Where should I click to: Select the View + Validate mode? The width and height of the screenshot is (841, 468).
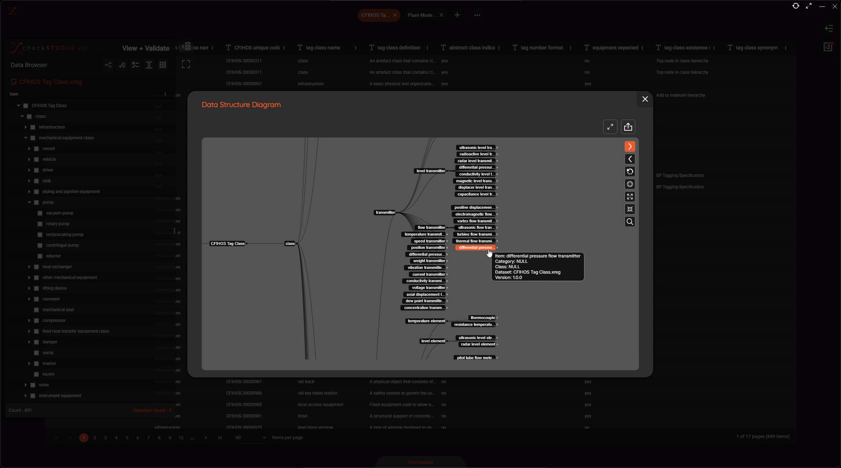145,48
